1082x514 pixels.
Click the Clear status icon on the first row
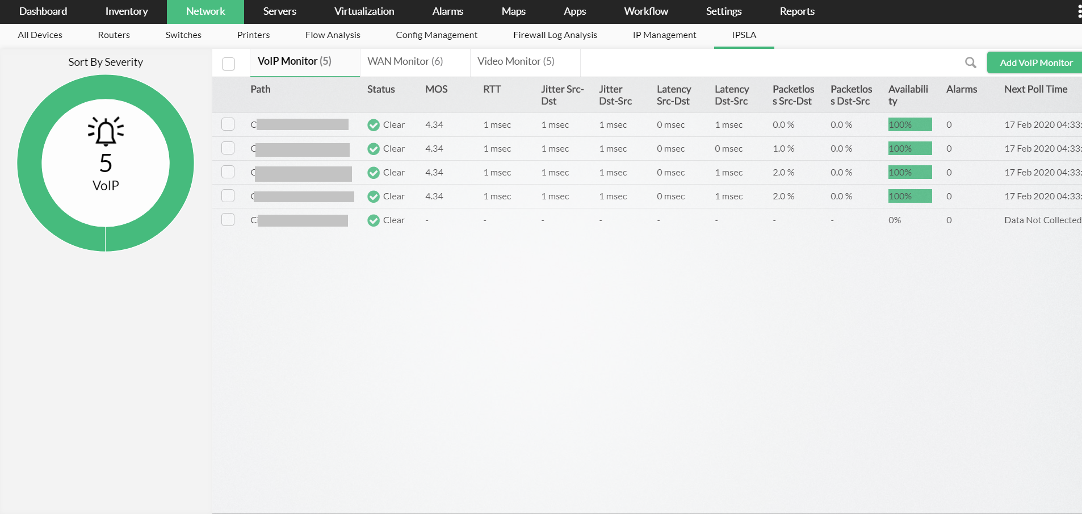[x=374, y=125]
